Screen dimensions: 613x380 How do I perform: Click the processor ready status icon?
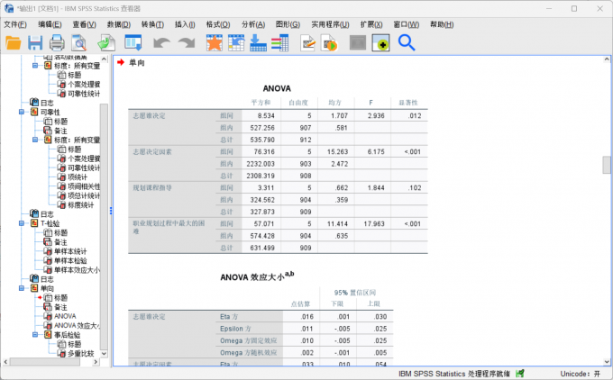pos(520,374)
